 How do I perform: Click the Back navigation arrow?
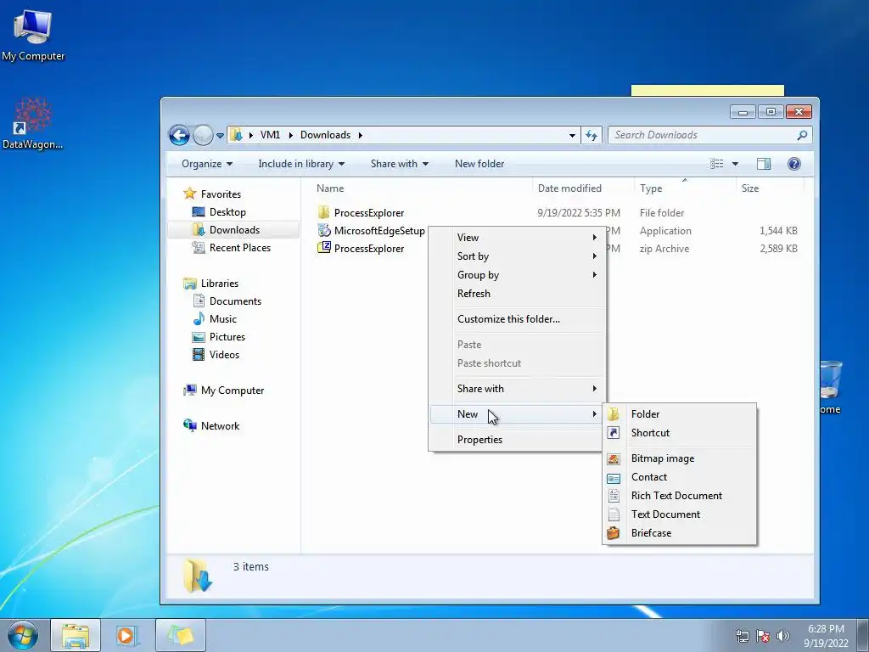coord(180,135)
